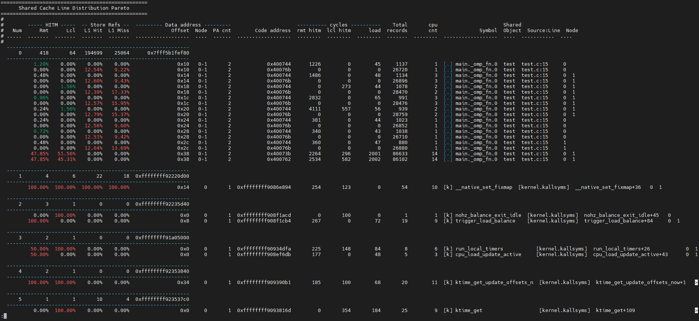Click source line trigger_load_balance+84
699x321 pixels.
(x=619, y=221)
